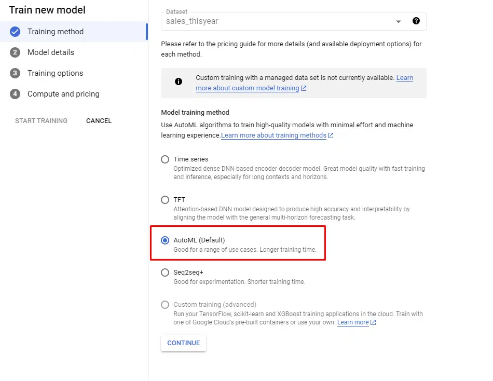
Task: Switch to the Training options step
Action: pos(54,73)
